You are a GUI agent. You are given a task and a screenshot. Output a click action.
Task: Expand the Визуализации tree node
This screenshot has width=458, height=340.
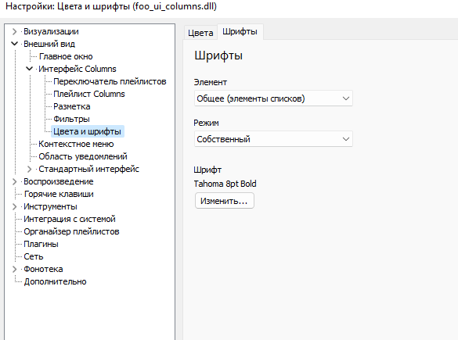[x=14, y=31]
